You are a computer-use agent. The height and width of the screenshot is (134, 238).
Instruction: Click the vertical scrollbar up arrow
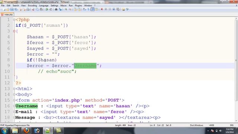coord(236,19)
